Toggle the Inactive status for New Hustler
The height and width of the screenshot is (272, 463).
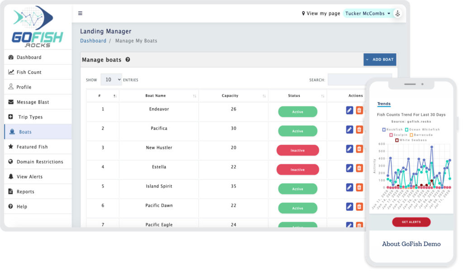pos(298,150)
